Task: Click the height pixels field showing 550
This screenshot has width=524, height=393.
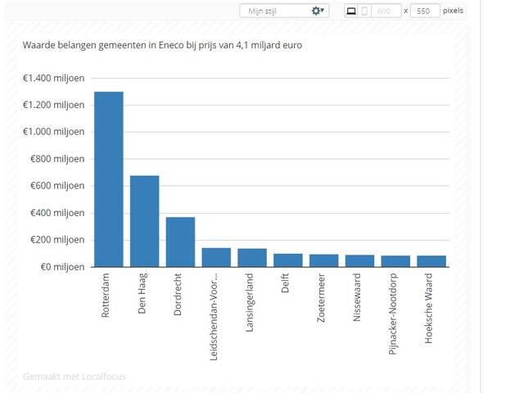Action: (425, 11)
